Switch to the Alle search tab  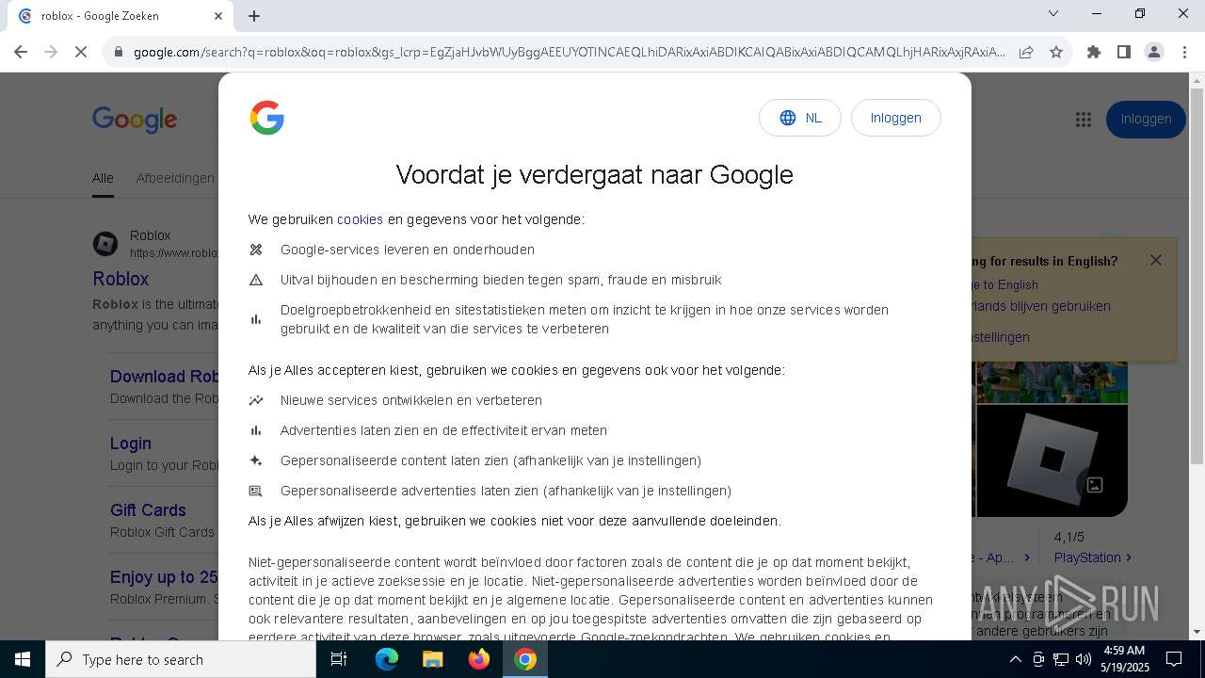coord(103,178)
